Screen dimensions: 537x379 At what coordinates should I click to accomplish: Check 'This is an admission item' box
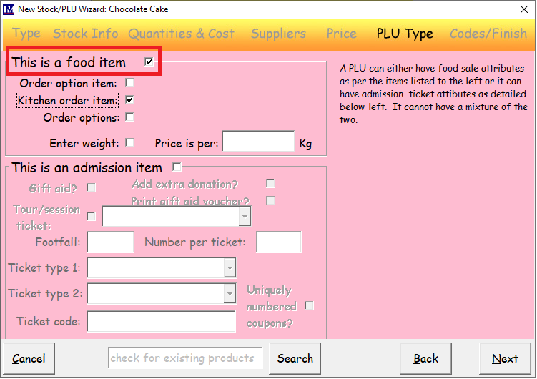coord(177,167)
